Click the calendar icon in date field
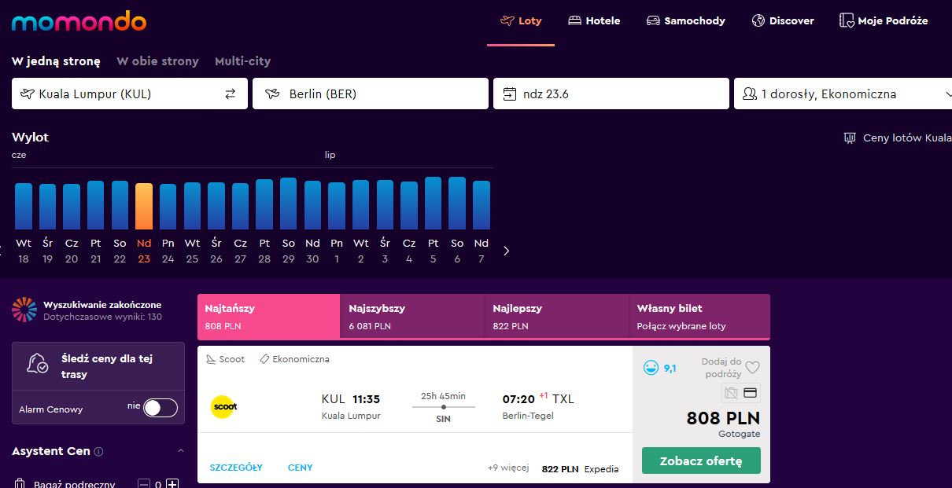Screen dimensions: 952x488 [x=510, y=94]
